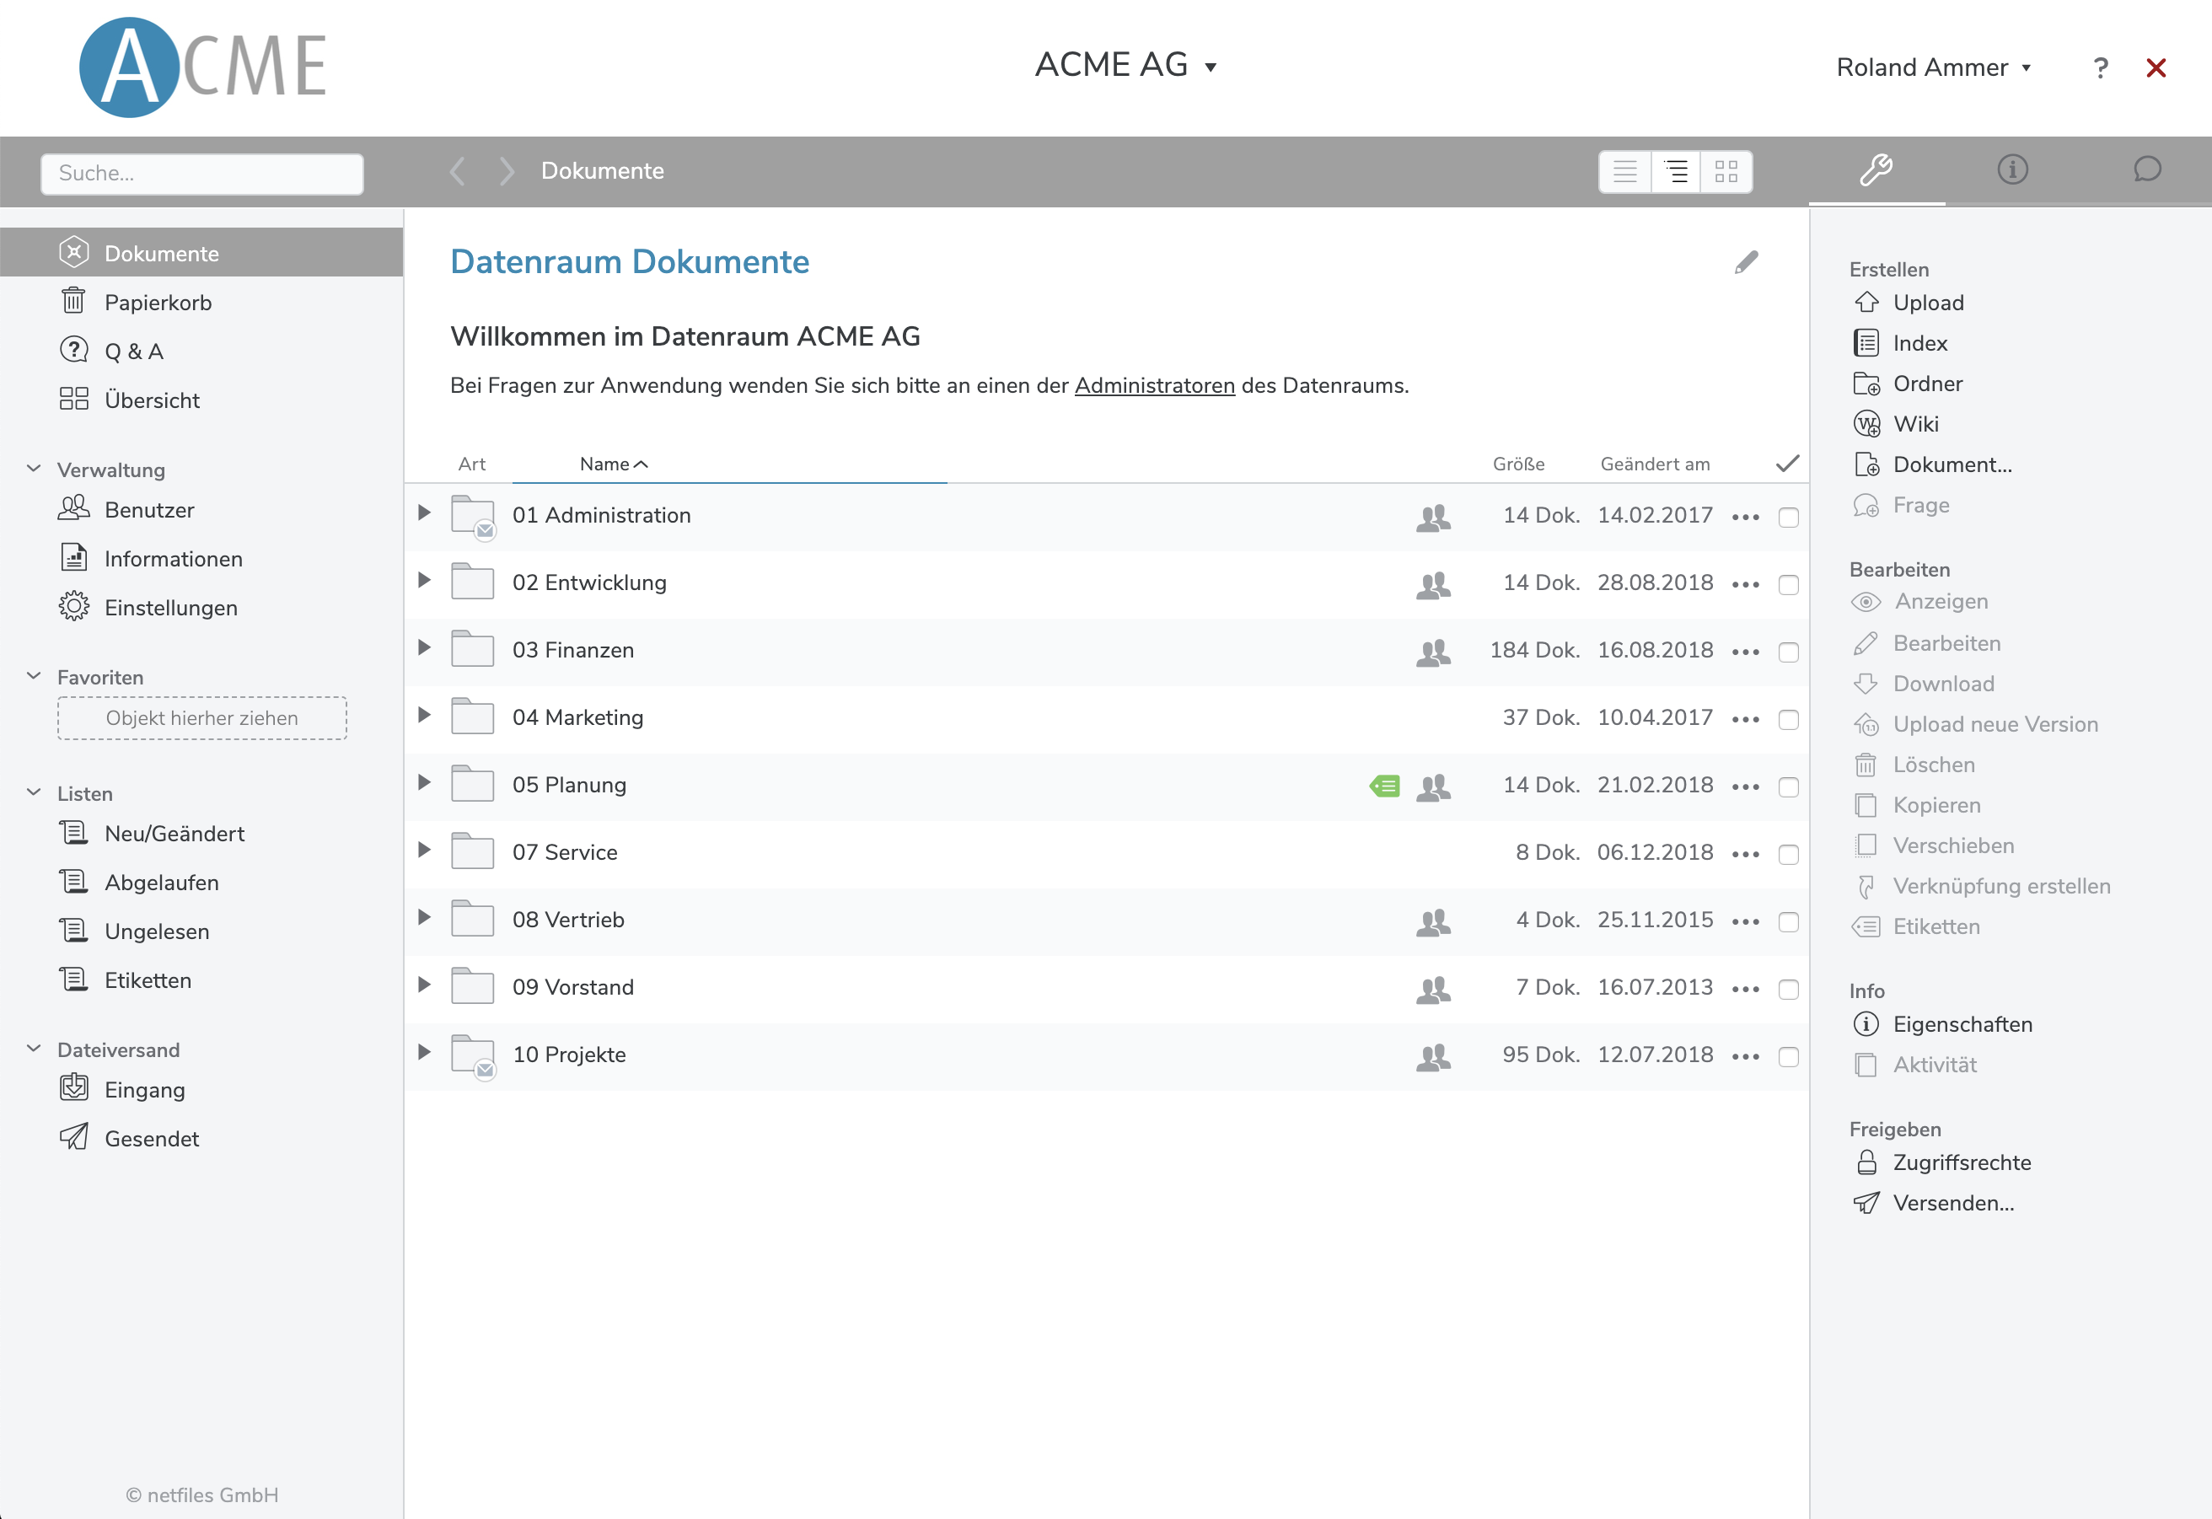2212x1519 pixels.
Task: Open the Q & A sidebar item
Action: click(x=133, y=352)
